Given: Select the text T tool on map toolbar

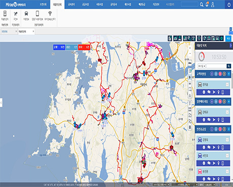Looking at the screenshot, I should pos(190,104).
